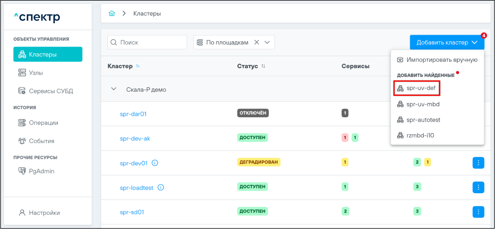The image size is (495, 229).
Task: Clear the По площадкам grouping filter
Action: pos(257,43)
